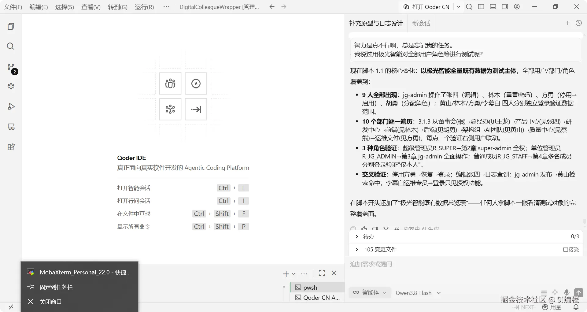Image resolution: width=587 pixels, height=312 pixels.
Task: Select the Qoder CN A... terminal entry
Action: pyautogui.click(x=317, y=297)
